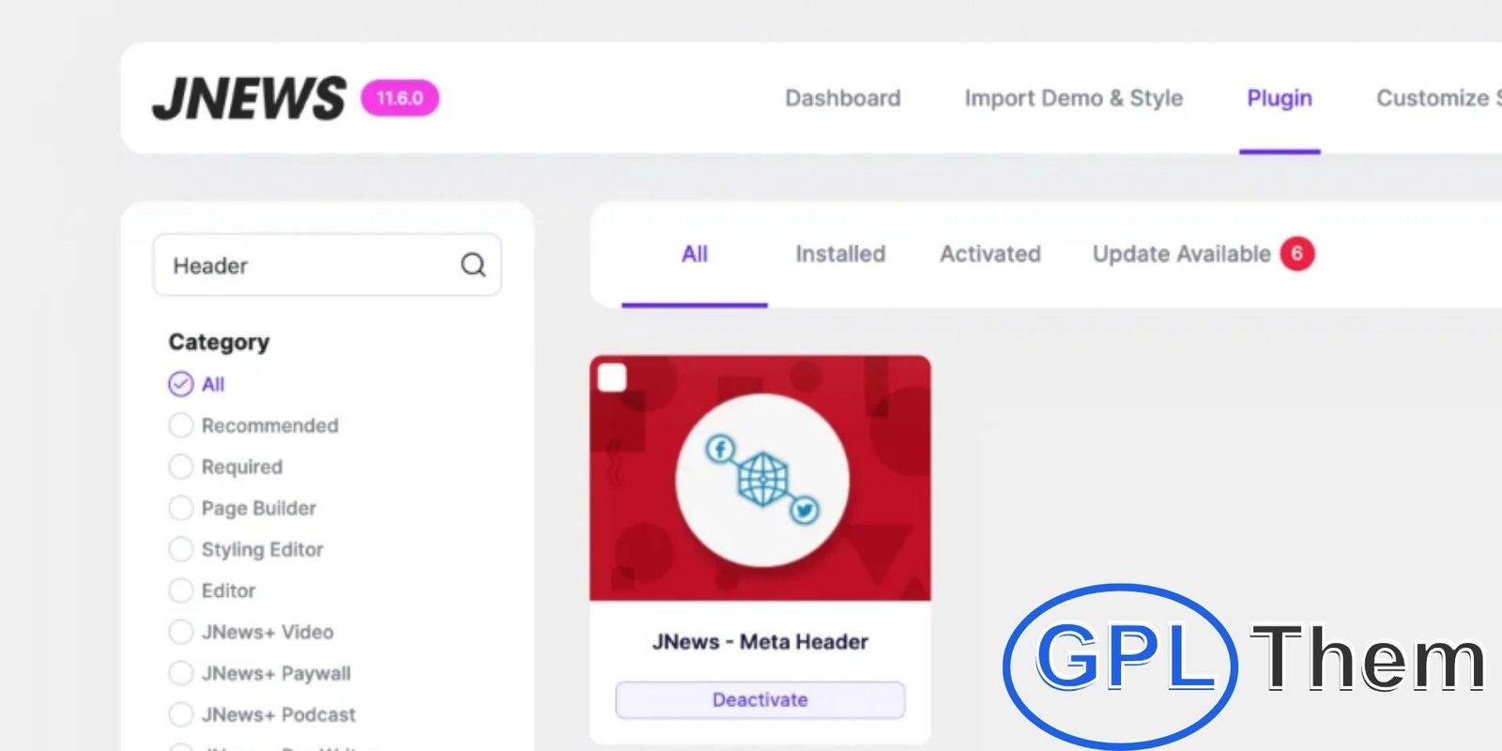Show Installed plugins tab
Image resolution: width=1502 pixels, height=751 pixels.
(x=840, y=253)
